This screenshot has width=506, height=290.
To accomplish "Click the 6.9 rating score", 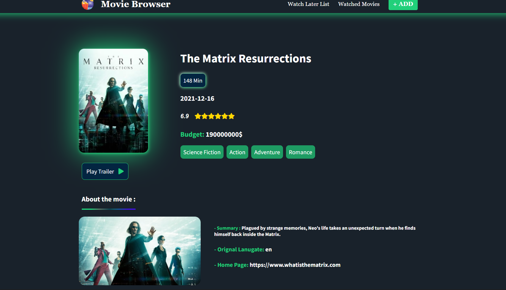I will pos(185,116).
